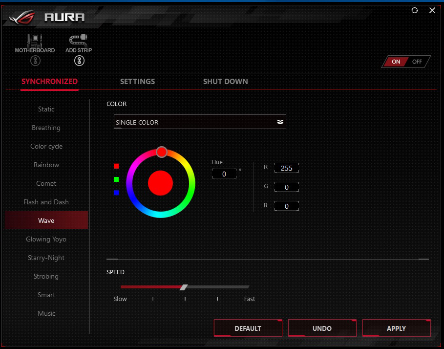Open the Synchronized tab

click(x=49, y=82)
